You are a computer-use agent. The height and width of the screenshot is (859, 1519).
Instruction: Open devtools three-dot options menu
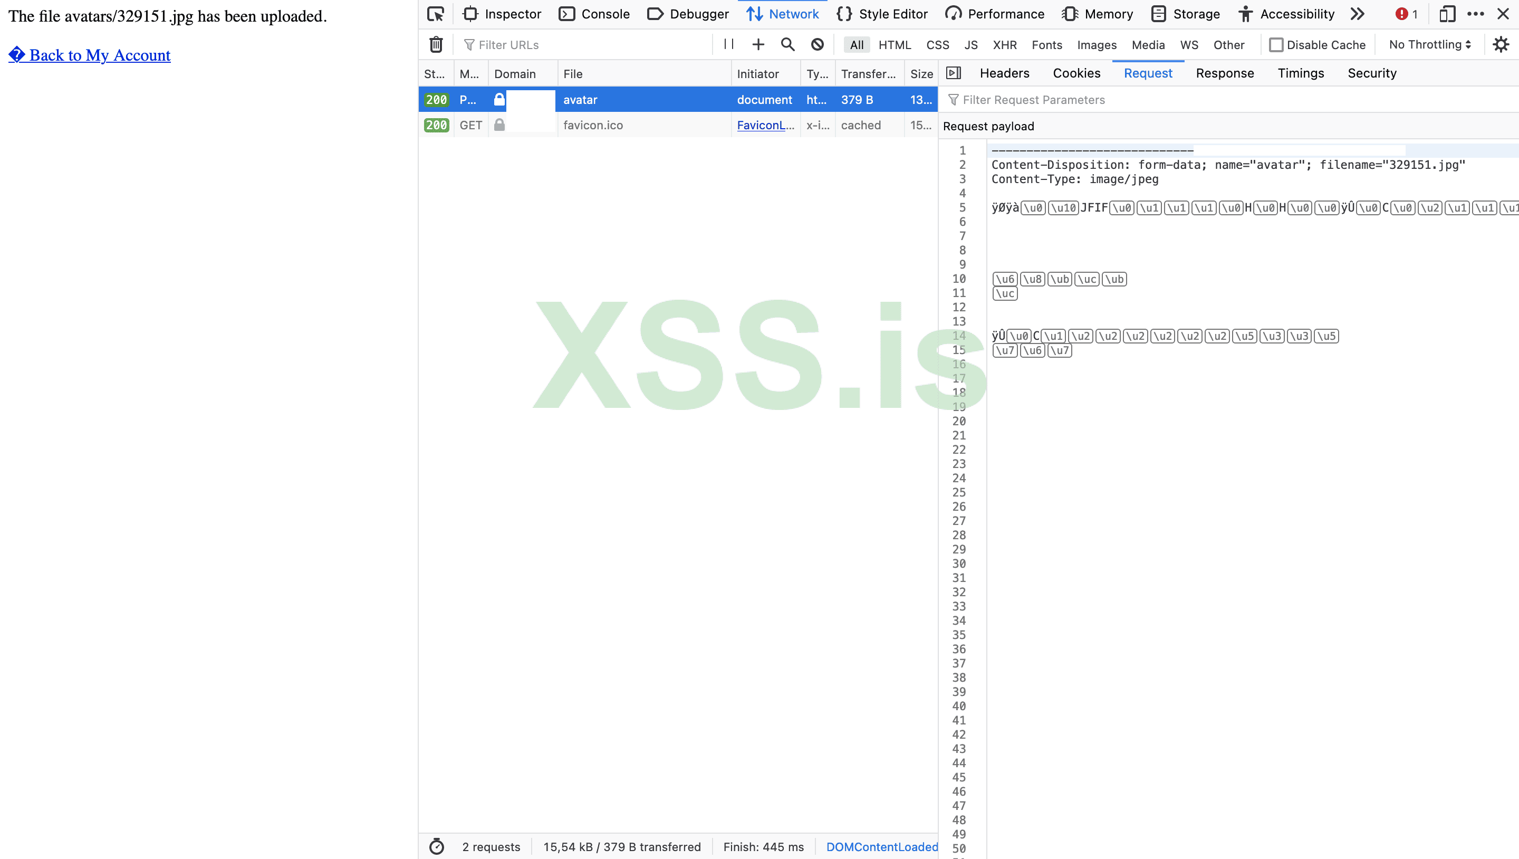(1475, 14)
